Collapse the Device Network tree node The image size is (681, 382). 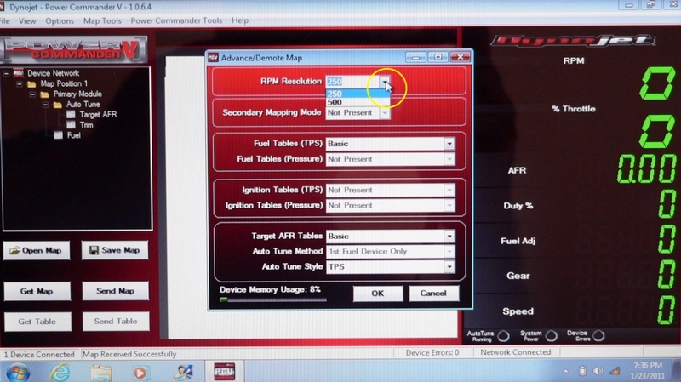(x=6, y=73)
